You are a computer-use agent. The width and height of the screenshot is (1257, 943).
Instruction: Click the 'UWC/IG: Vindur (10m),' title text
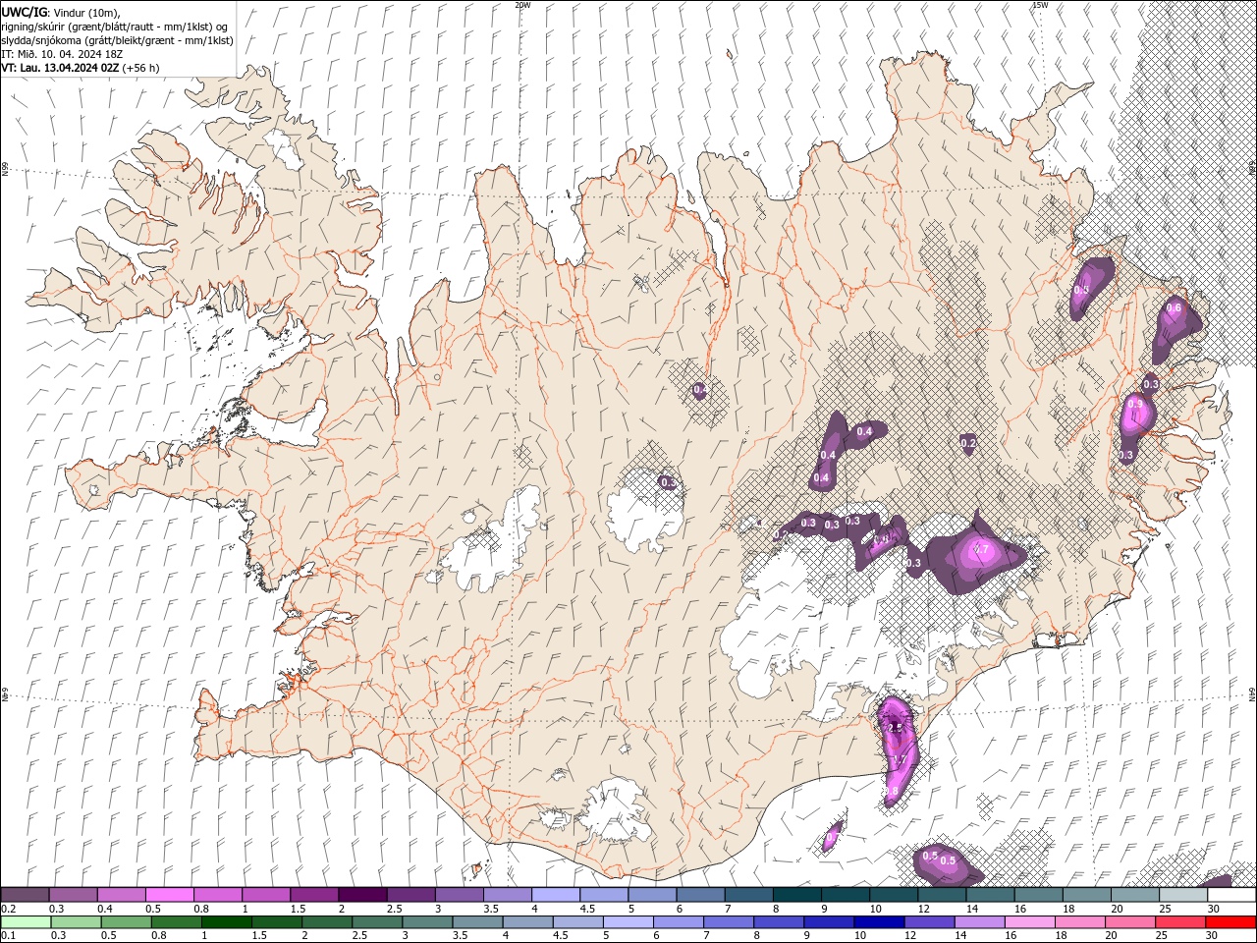pos(60,12)
